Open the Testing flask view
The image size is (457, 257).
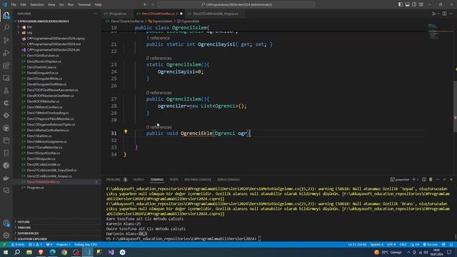(6, 91)
